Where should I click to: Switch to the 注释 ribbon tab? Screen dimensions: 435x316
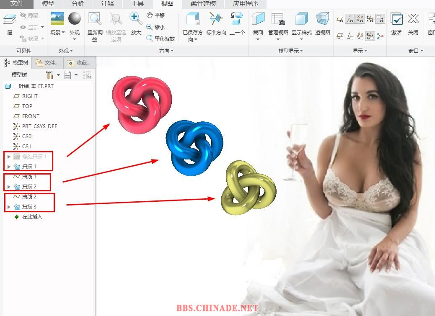click(108, 4)
